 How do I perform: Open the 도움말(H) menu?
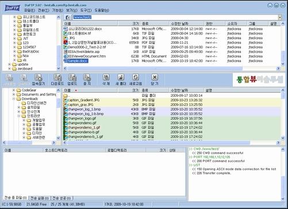pyautogui.click(x=102, y=10)
